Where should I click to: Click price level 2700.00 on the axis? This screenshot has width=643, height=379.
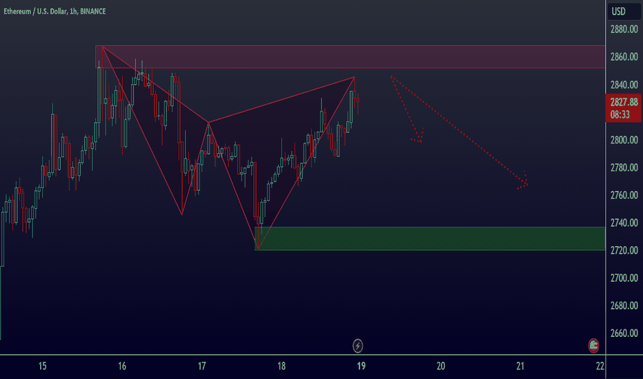pos(624,278)
